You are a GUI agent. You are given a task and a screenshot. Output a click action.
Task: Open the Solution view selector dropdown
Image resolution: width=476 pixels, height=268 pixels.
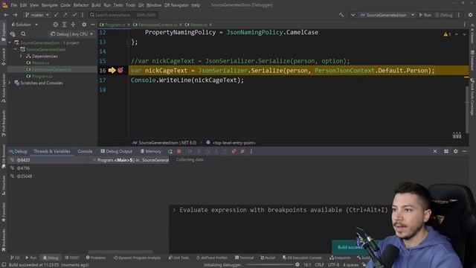coord(25,25)
